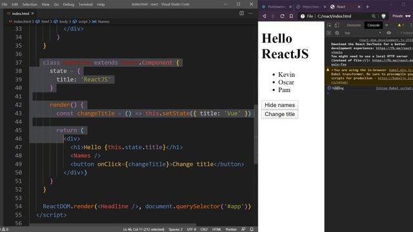
Task: Open the Inline Babel script link
Action: [x=394, y=88]
